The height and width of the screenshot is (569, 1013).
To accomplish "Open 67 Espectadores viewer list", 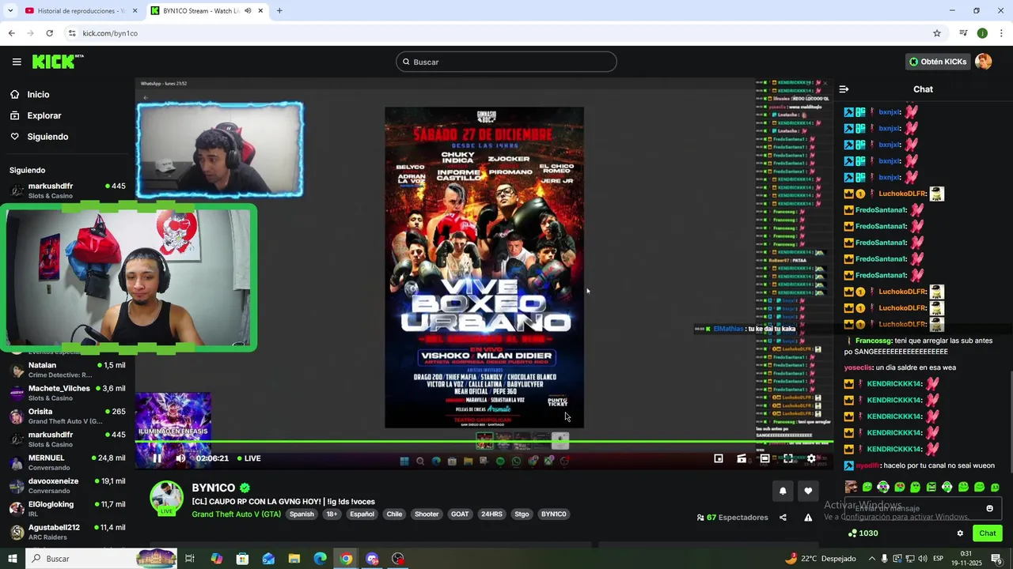I will tap(732, 518).
